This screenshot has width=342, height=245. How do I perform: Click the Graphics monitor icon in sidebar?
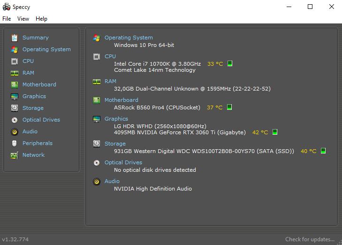15,96
